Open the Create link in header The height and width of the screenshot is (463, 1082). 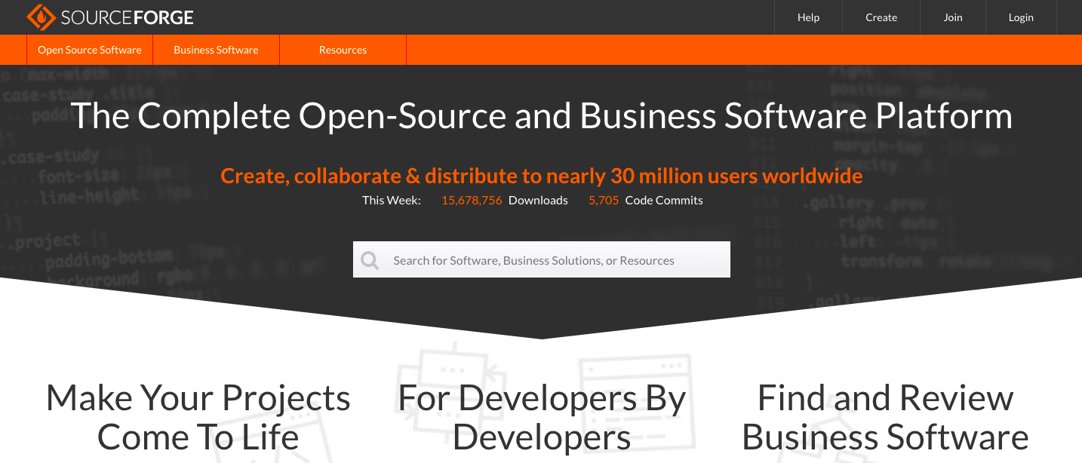click(881, 17)
